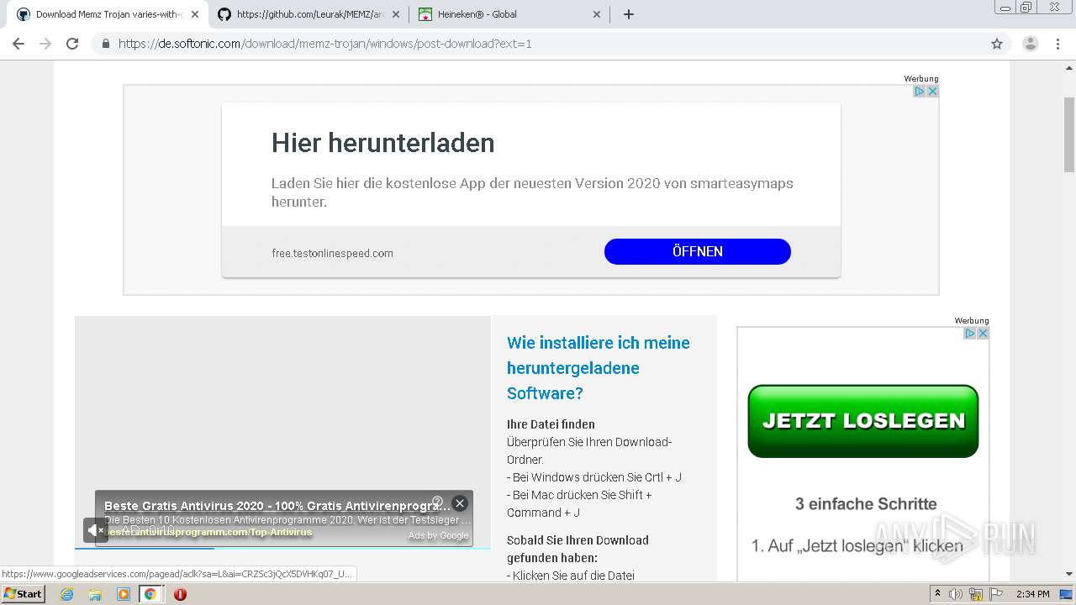Viewport: 1076px width, 605px height.
Task: Open the Action Center flag icon
Action: pos(997,594)
